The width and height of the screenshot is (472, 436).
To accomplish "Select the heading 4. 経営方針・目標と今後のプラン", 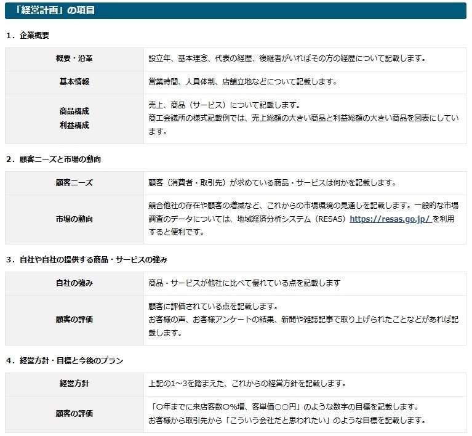I will (x=65, y=360).
